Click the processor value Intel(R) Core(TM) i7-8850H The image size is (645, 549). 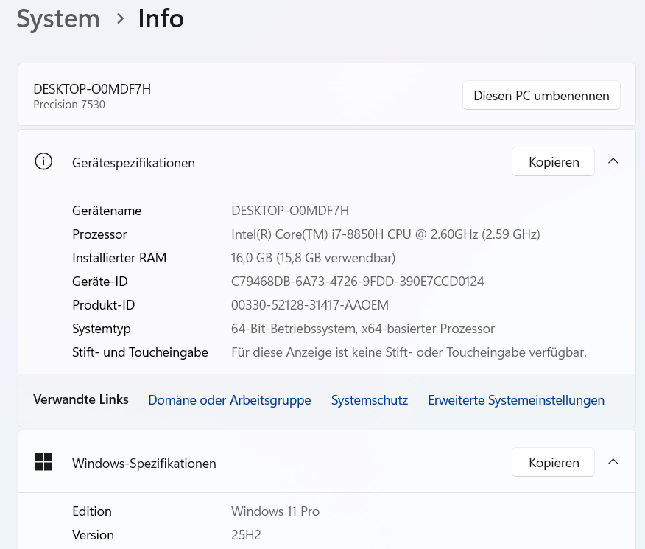tap(385, 234)
